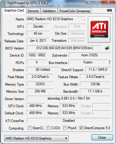Click the BIOS save chip icon
The image size is (116, 144).
pos(107,48)
